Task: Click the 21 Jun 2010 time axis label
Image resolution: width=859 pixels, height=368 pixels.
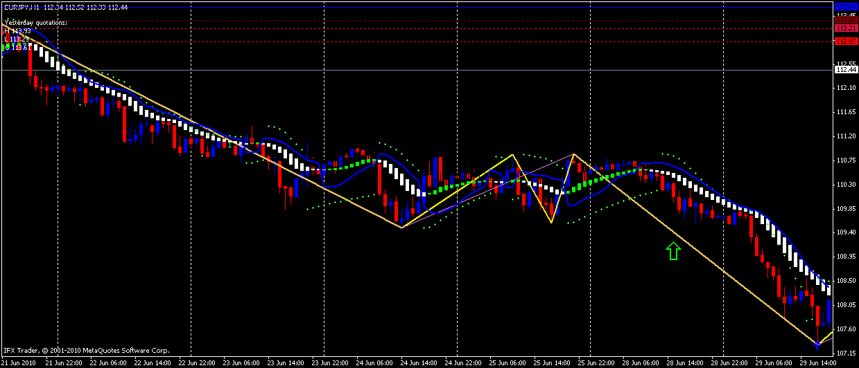Action: click(19, 362)
